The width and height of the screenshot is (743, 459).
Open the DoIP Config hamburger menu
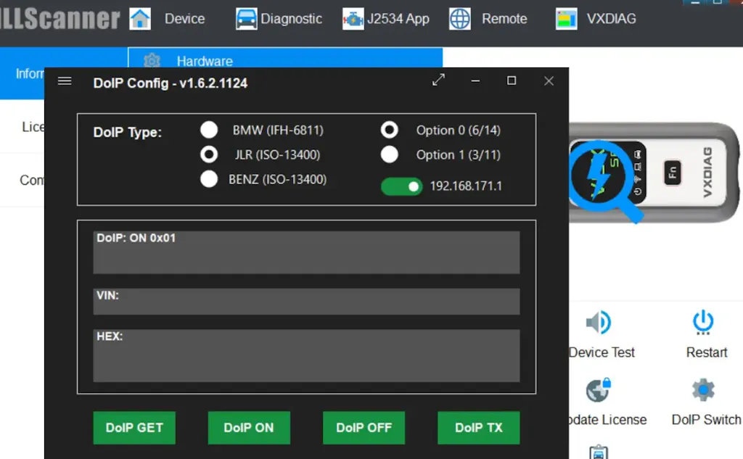click(x=65, y=81)
